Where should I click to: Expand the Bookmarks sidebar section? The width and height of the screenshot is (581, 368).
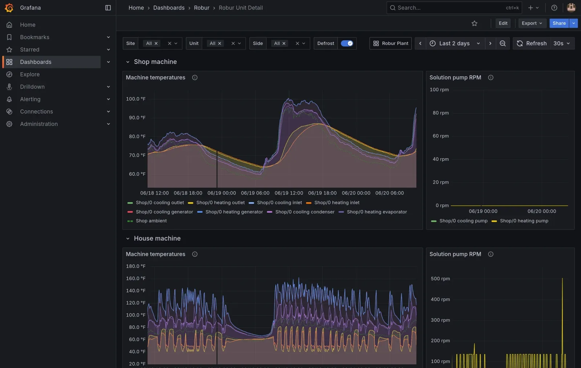coord(108,37)
